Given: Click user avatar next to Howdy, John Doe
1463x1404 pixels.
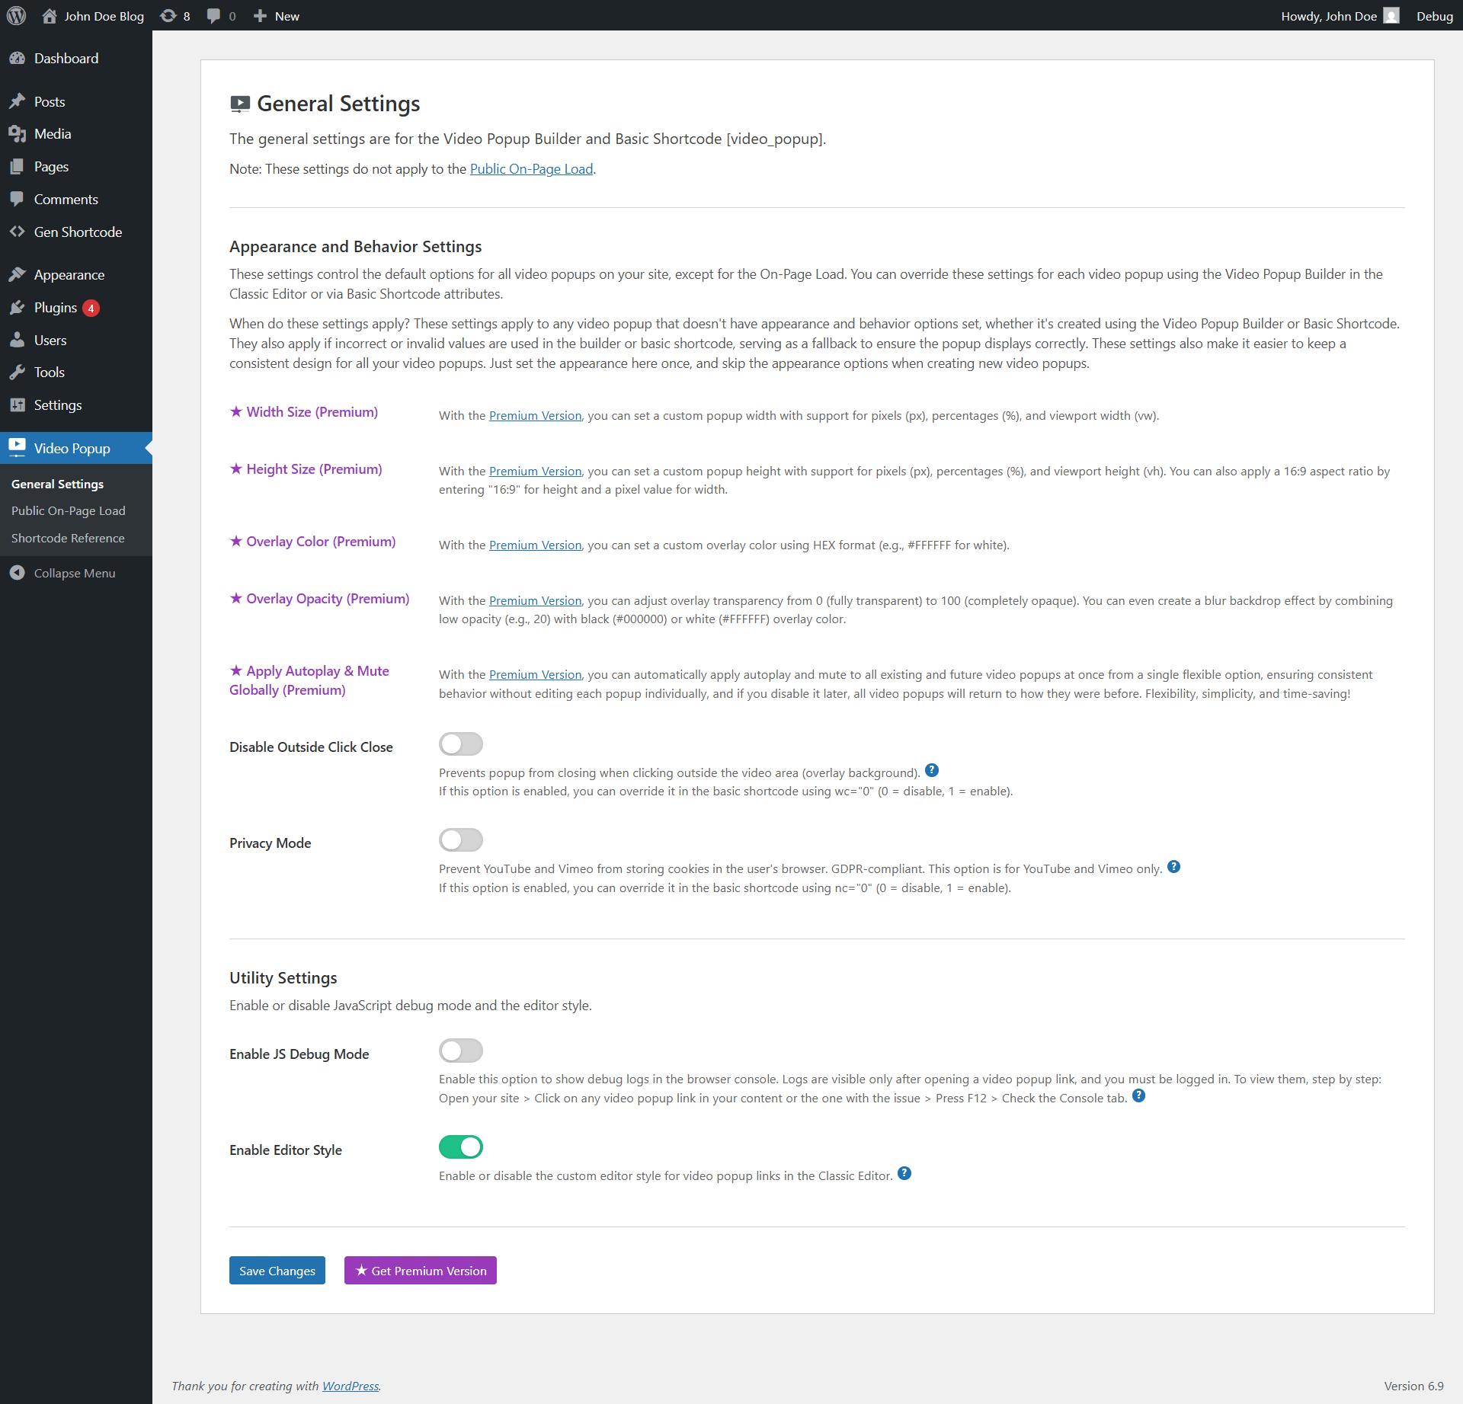Looking at the screenshot, I should (x=1391, y=16).
